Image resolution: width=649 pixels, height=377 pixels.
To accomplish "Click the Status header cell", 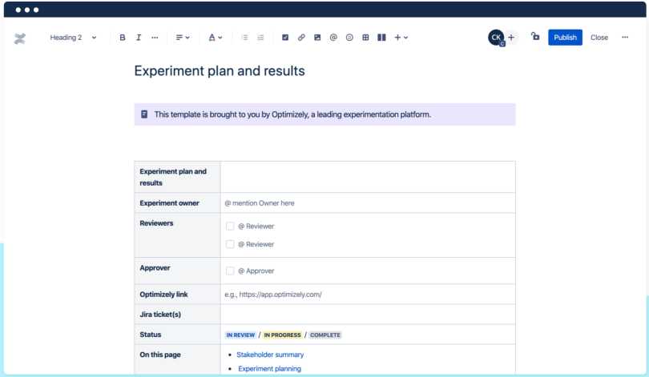I will pos(177,335).
